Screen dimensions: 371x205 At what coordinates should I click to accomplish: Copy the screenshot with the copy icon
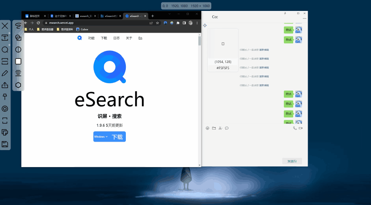click(x=5, y=132)
